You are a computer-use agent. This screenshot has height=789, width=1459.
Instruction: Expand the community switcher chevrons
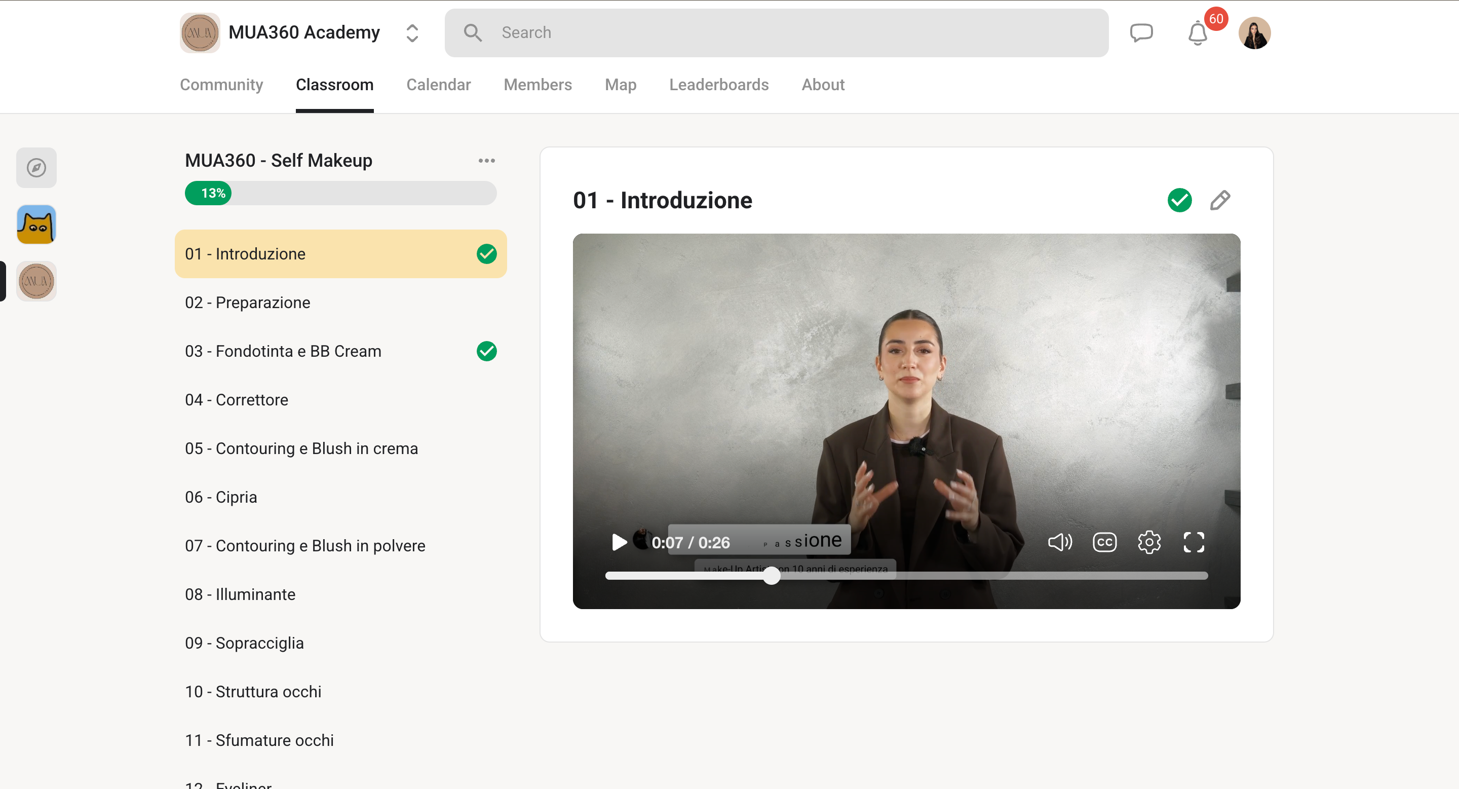coord(412,33)
